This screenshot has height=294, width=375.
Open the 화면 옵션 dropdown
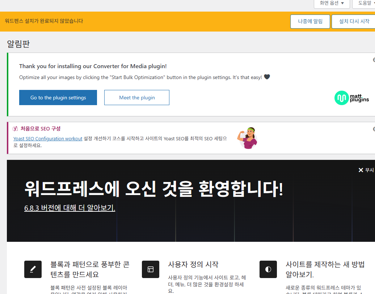pos(332,3)
